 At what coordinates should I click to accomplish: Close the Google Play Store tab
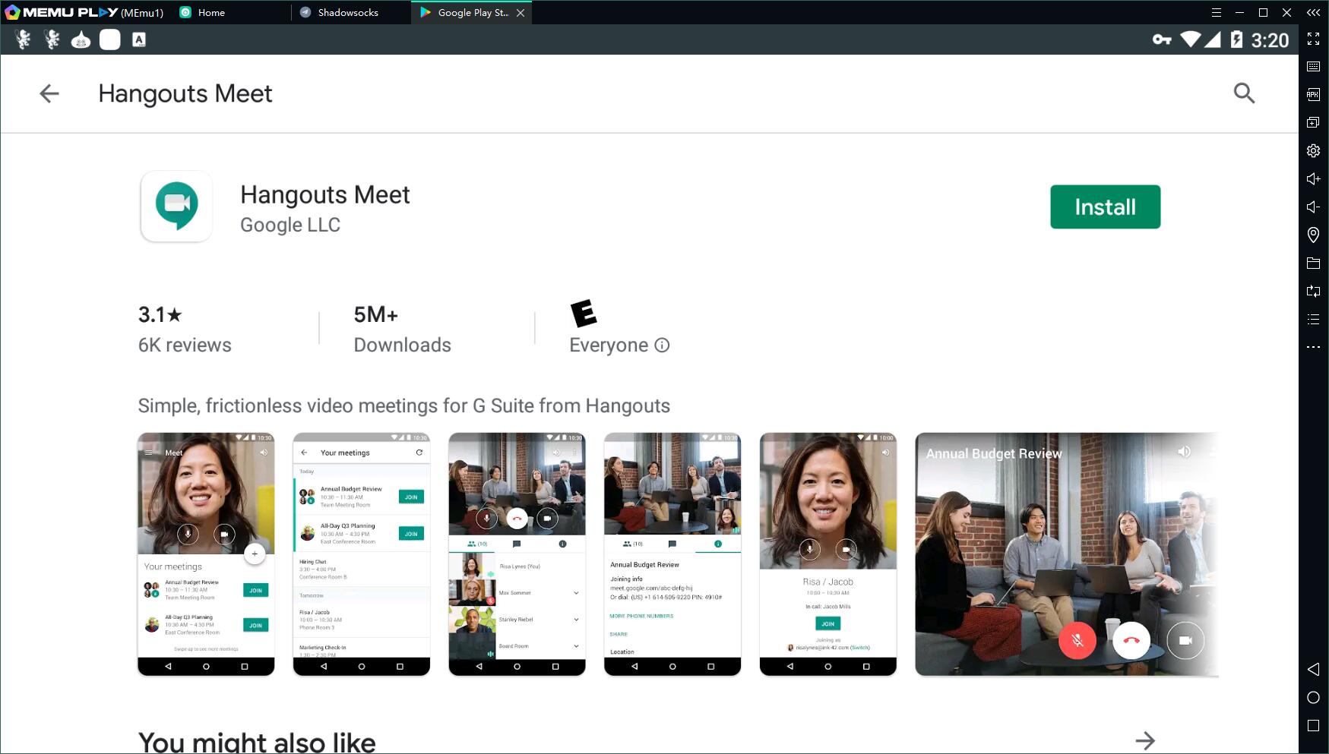[x=521, y=13]
